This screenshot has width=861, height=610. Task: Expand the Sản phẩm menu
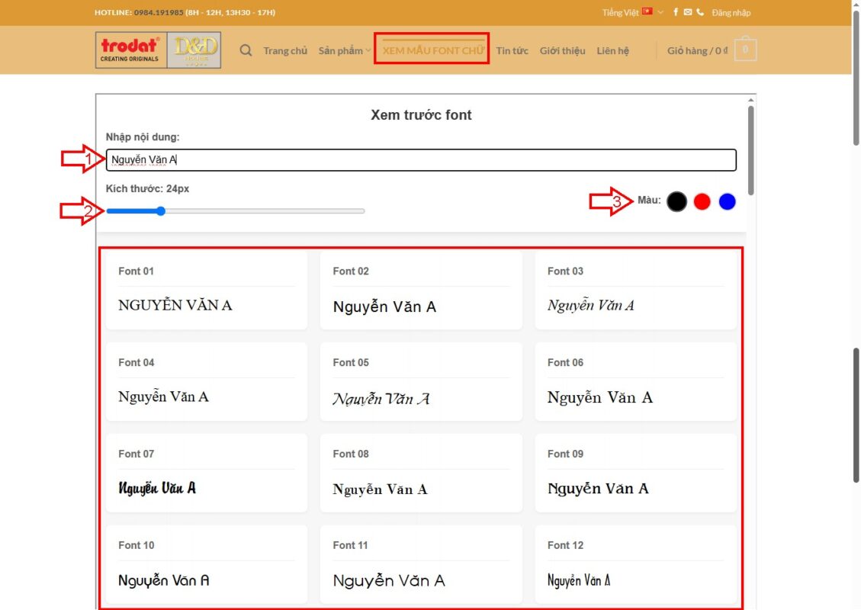(344, 51)
